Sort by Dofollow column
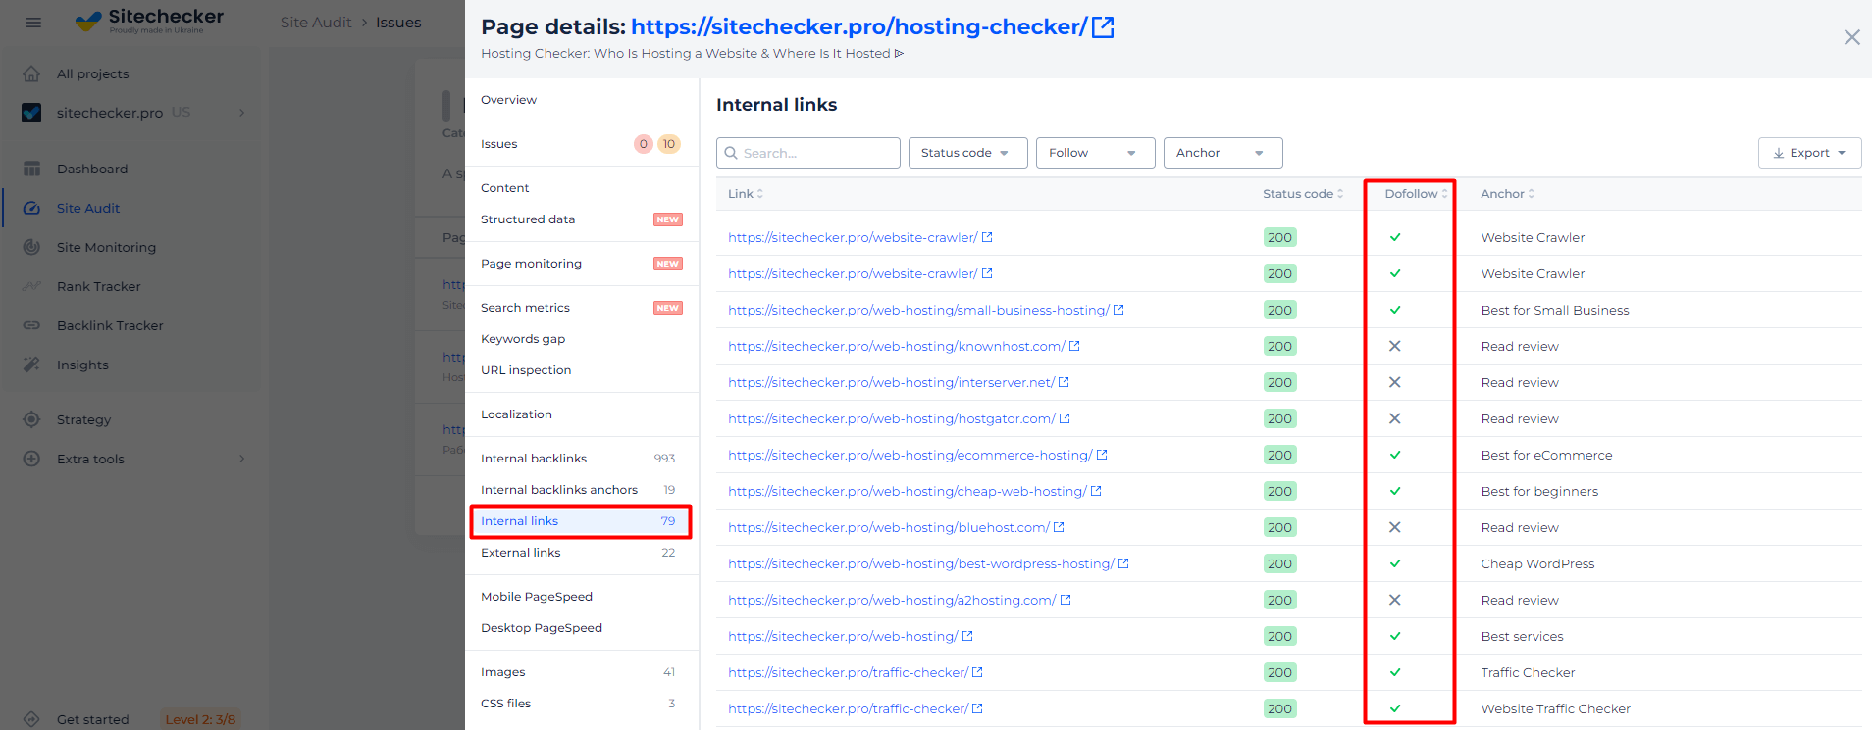This screenshot has width=1872, height=730. click(1416, 194)
